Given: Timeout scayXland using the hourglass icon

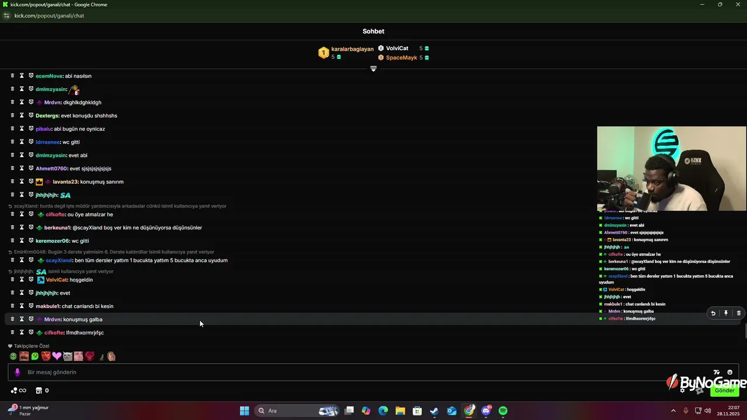Looking at the screenshot, I should (x=22, y=260).
